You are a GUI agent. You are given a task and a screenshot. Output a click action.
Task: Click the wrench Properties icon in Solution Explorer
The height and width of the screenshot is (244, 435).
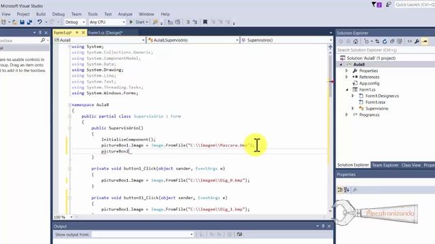point(417,41)
